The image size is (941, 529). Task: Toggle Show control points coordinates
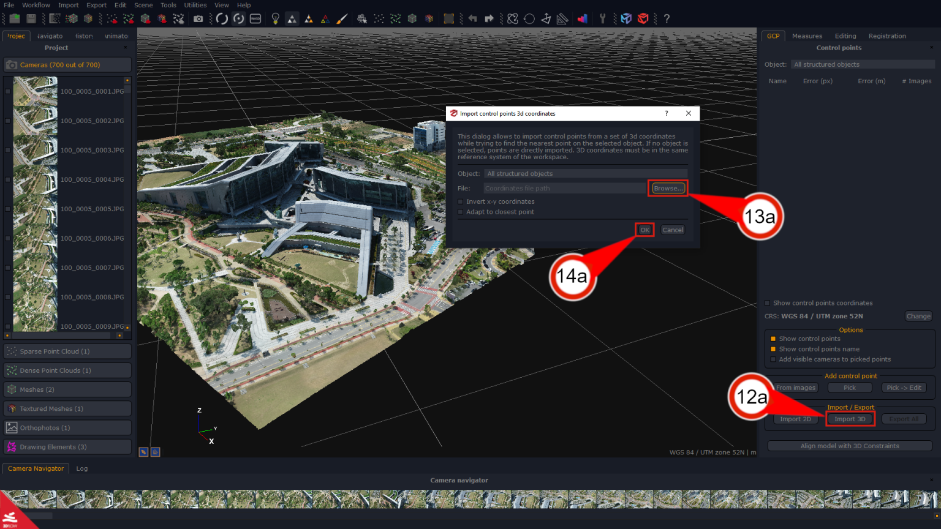767,302
